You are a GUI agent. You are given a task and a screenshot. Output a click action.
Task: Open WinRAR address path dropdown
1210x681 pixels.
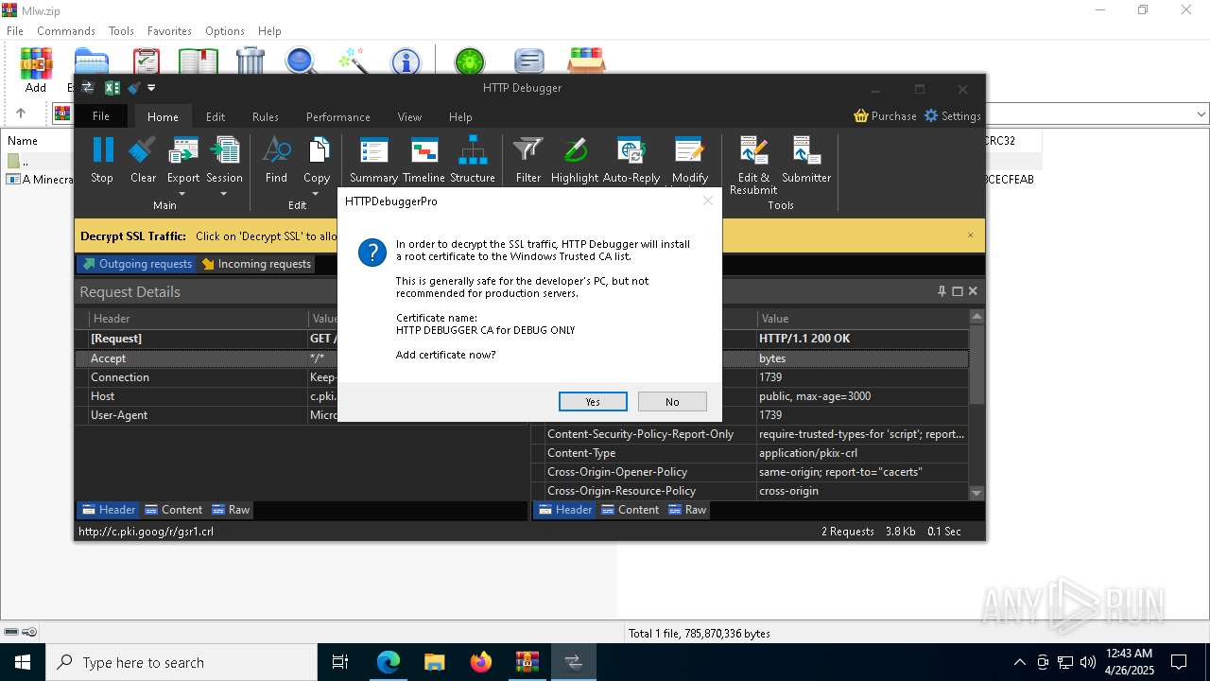coord(1201,114)
